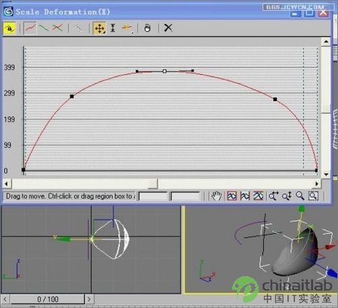
Task: Select Display Y Axis curve button
Action: 44,28
